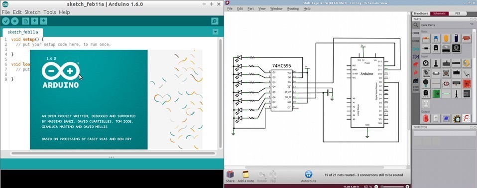This screenshot has height=188, width=477.
Task: Pick the diode part in Basic
Action: tap(426, 48)
